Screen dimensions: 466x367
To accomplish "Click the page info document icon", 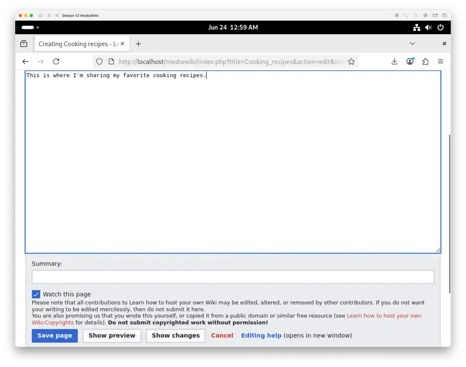I will (111, 61).
